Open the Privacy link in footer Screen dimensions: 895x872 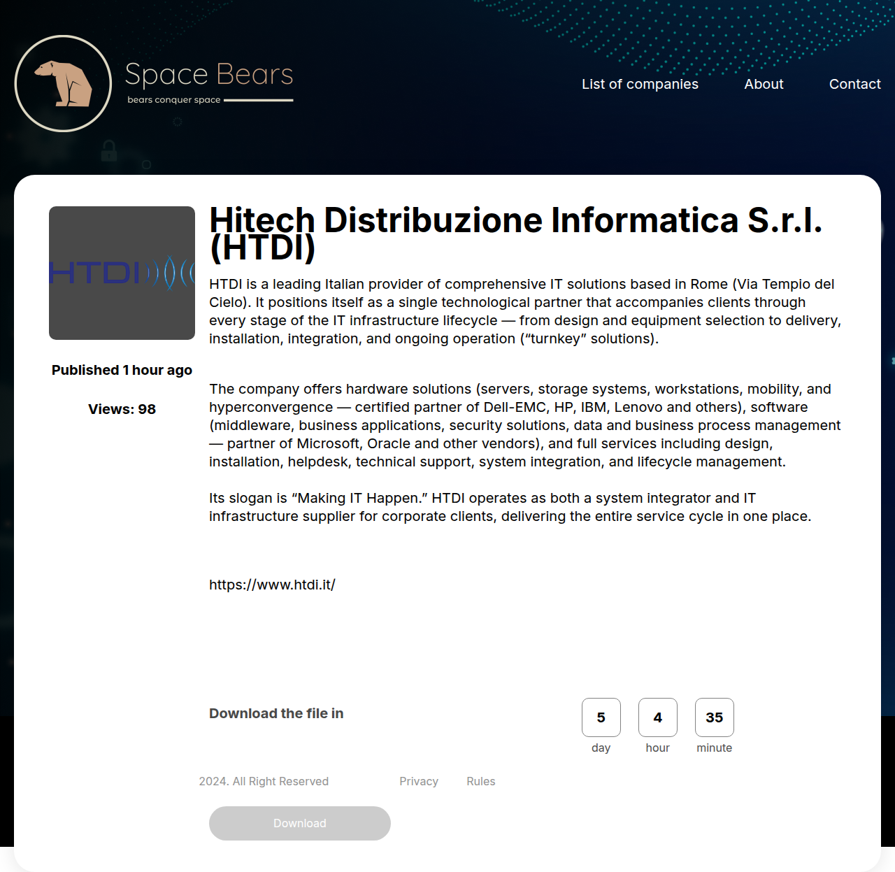coord(419,781)
